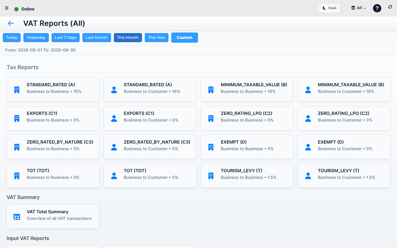Open the All store dropdown

pos(358,8)
